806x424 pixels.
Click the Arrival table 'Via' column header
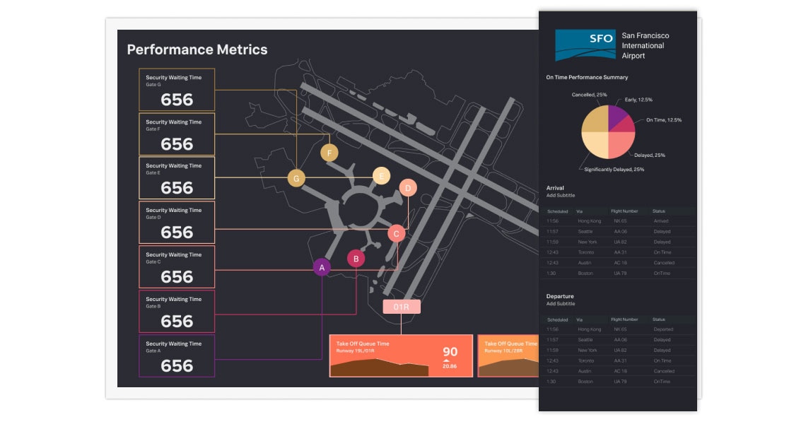point(579,211)
